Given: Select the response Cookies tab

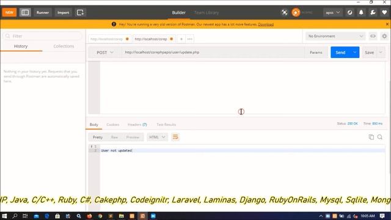Looking at the screenshot, I should coord(112,125).
